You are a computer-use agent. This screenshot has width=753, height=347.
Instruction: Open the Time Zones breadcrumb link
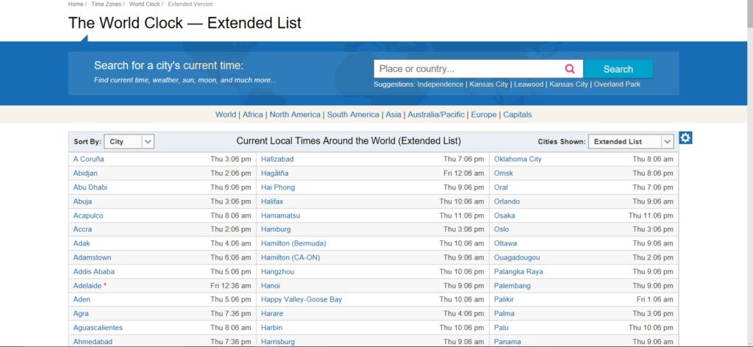[107, 4]
